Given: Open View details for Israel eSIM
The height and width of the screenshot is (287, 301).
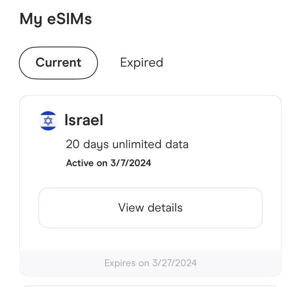Looking at the screenshot, I should [x=150, y=208].
